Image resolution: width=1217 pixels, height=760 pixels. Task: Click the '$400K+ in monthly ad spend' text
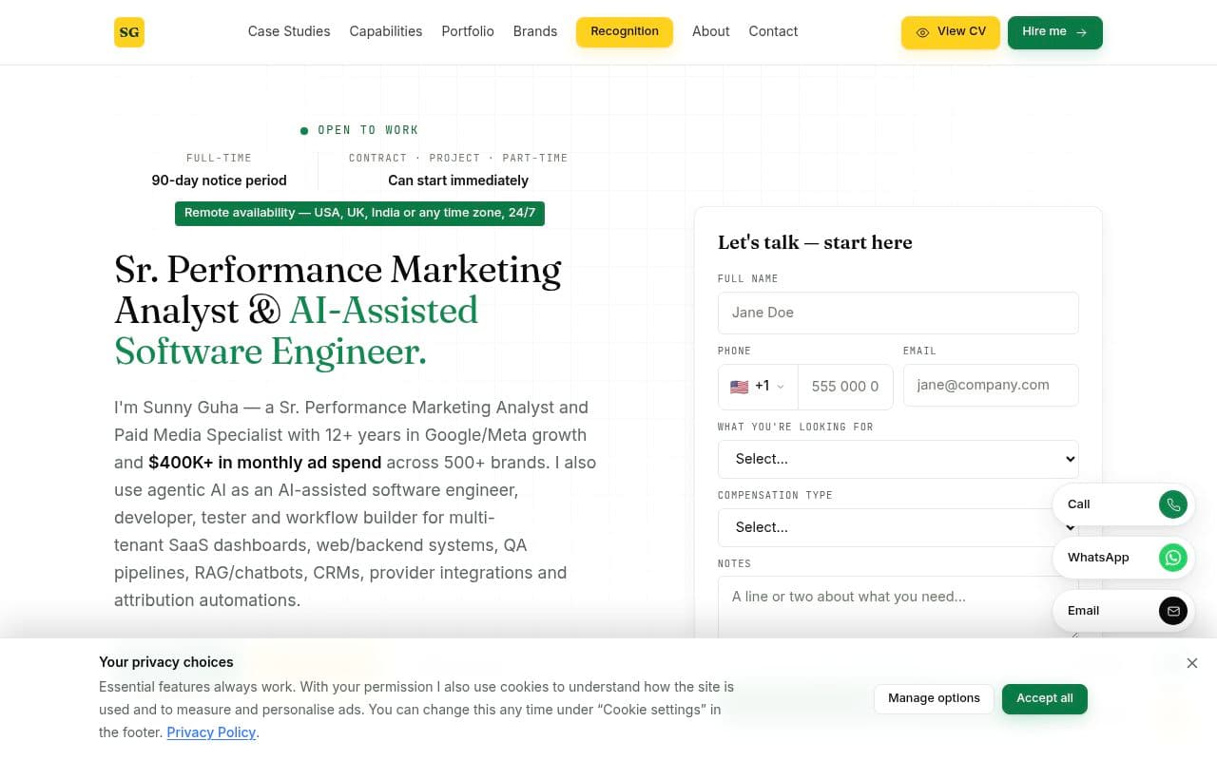pos(265,463)
